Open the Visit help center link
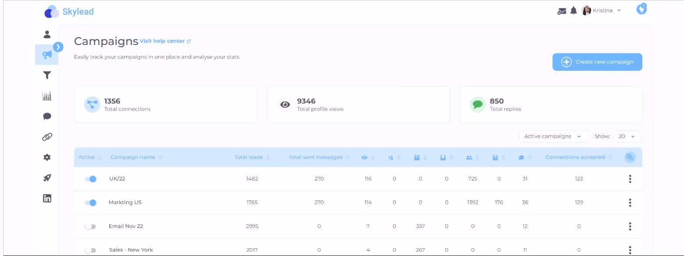684x256 pixels. (x=163, y=41)
